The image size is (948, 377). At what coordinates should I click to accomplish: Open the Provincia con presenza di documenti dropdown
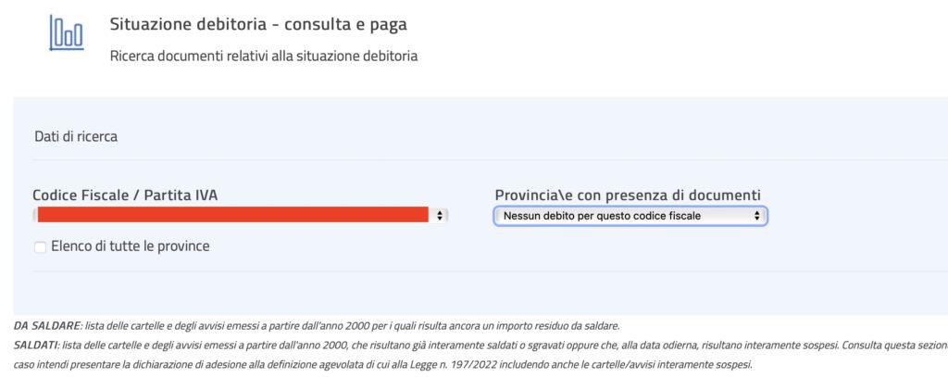(x=630, y=216)
